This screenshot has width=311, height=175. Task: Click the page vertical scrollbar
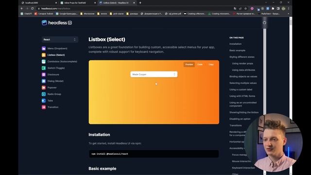click(291, 96)
